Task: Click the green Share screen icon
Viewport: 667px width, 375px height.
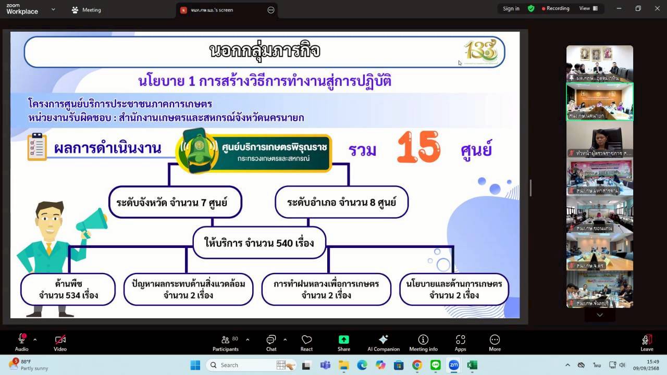Action: (x=343, y=340)
